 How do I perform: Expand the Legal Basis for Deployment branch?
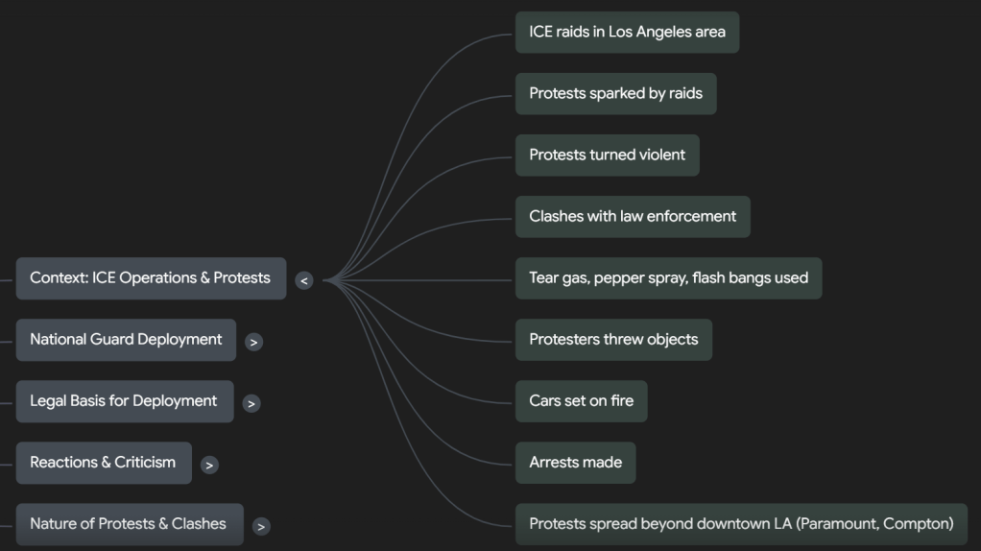[251, 403]
